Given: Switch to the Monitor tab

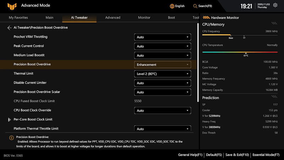Looking at the screenshot, I should (144, 17).
